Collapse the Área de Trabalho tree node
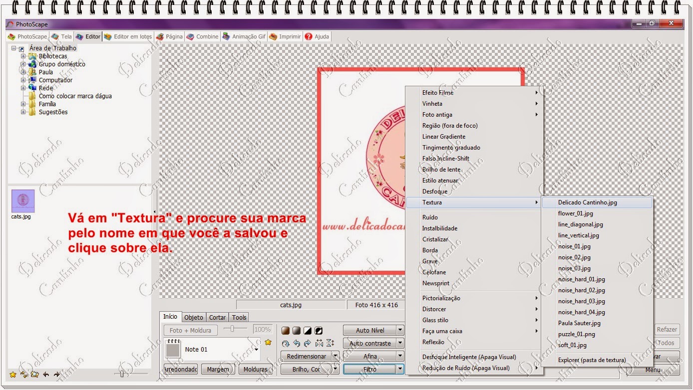Image resolution: width=693 pixels, height=390 pixels. coord(14,48)
